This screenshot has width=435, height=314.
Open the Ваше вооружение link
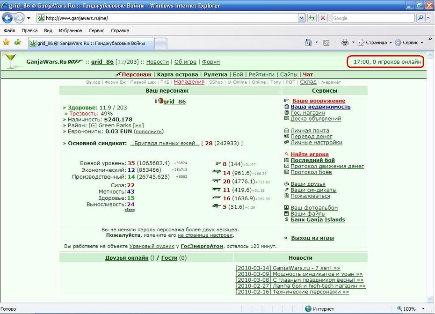[x=319, y=101]
